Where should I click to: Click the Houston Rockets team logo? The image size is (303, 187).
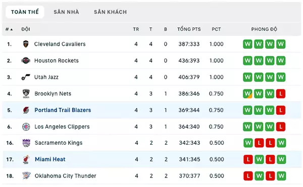[x=26, y=61]
